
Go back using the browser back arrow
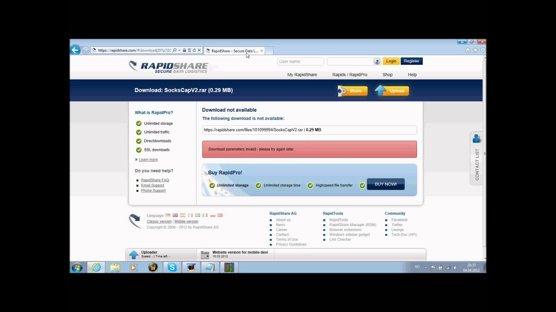[75, 50]
